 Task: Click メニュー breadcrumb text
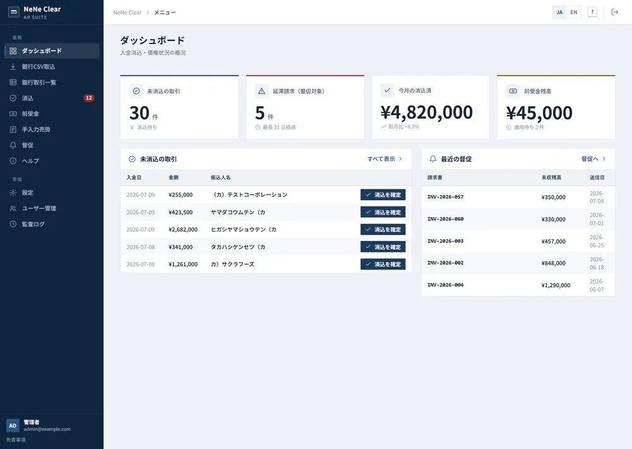tap(165, 13)
